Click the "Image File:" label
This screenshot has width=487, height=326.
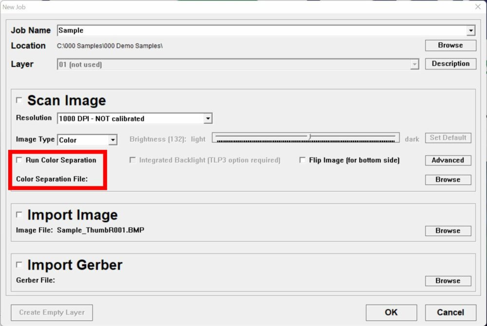(x=35, y=230)
